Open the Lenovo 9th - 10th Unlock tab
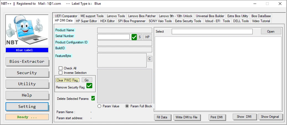The image size is (287, 125). (176, 16)
